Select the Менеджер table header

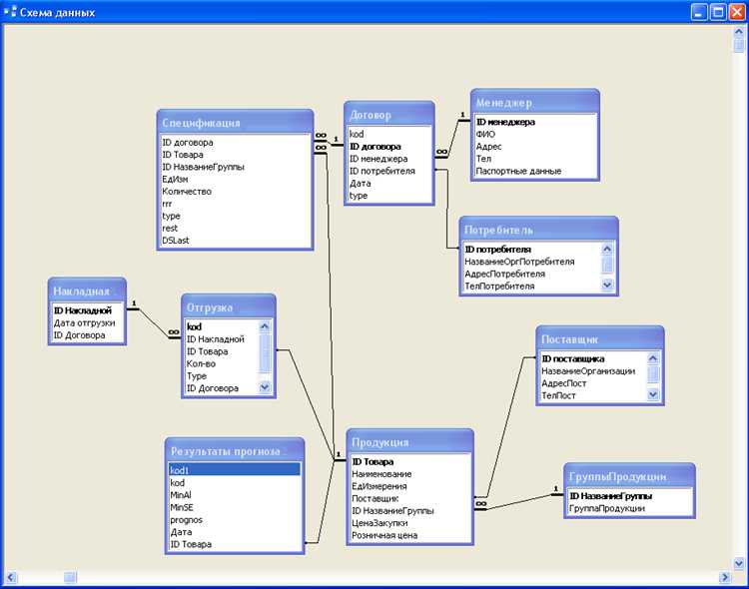pyautogui.click(x=534, y=102)
